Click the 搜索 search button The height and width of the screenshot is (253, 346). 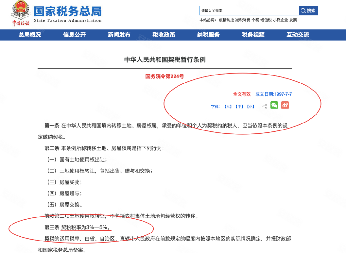point(308,11)
